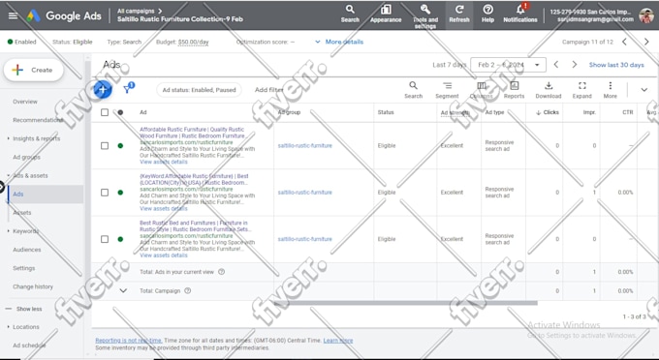Click the horizontal table scrollbar
The height and width of the screenshot is (360, 659).
405,303
